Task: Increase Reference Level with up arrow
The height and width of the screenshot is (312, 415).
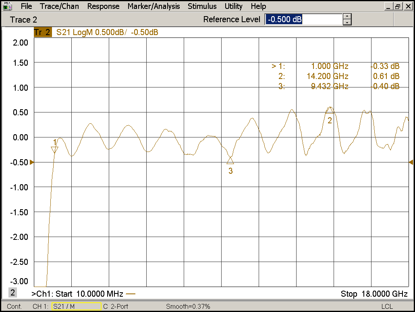Action: (x=347, y=17)
